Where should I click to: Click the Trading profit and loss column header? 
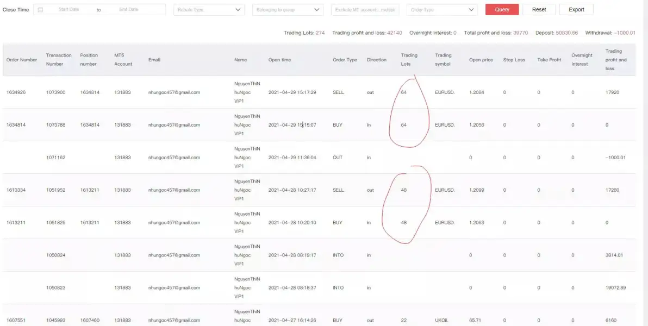tap(616, 60)
